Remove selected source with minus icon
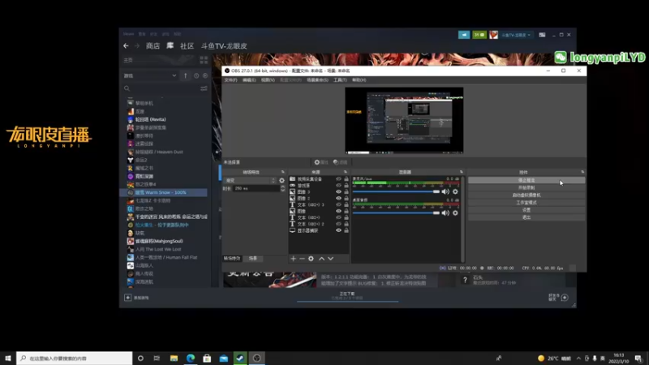Screen dimensions: 649x365 point(302,259)
